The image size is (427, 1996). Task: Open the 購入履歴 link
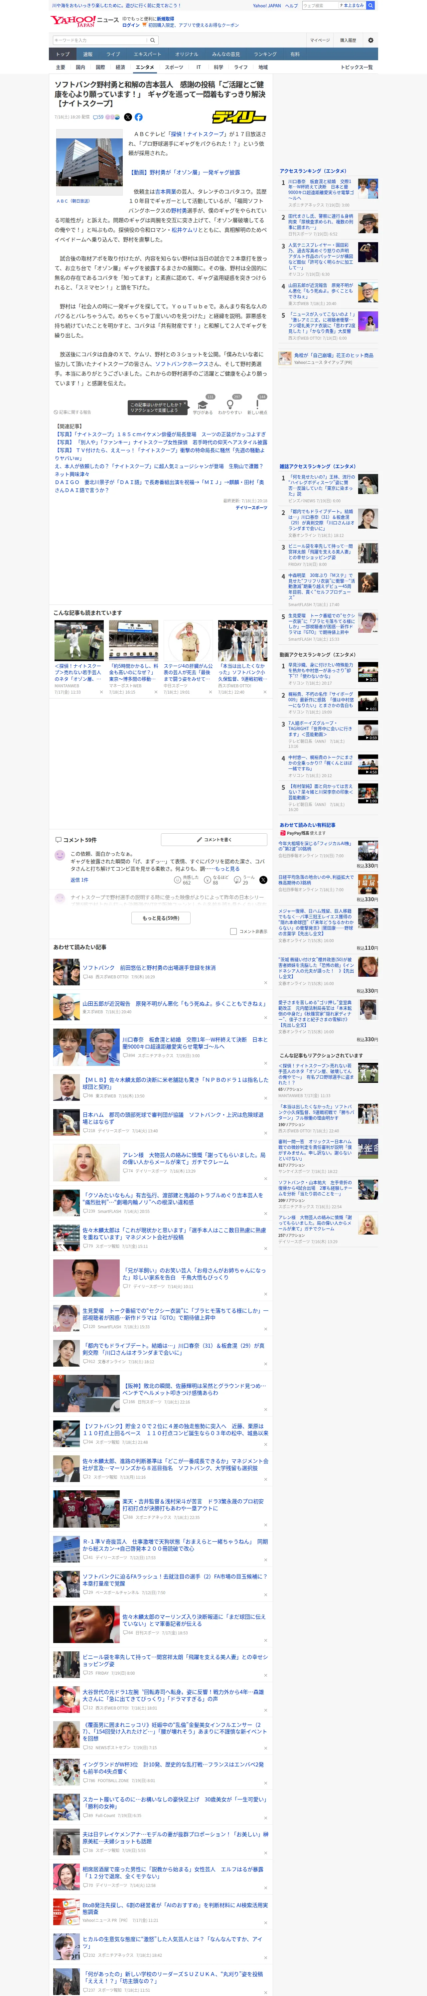[x=348, y=40]
